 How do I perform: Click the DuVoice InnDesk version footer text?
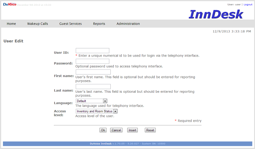coord(127,144)
